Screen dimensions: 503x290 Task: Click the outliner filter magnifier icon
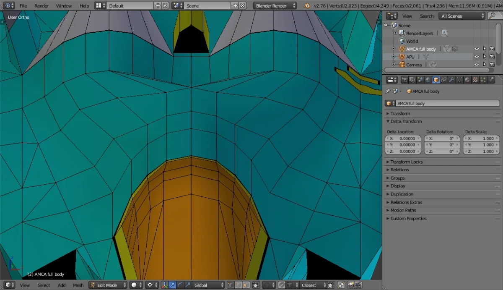point(493,16)
